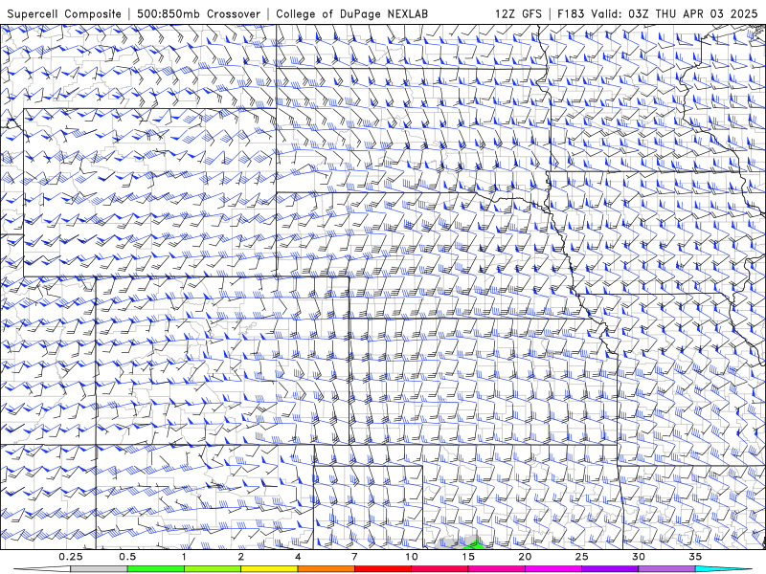Viewport: 766px width, 574px height.
Task: Click College of DuPage NEXLAB text
Action: (351, 13)
